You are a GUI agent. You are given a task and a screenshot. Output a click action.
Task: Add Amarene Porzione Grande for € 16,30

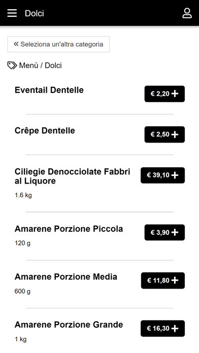coord(163,329)
